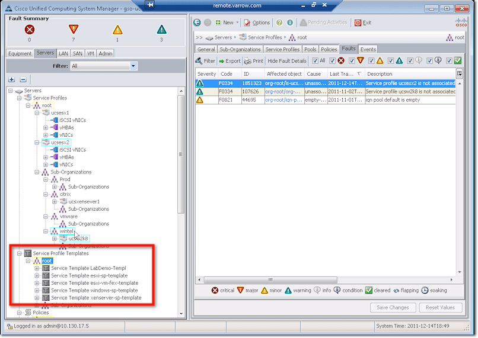Click the fault table horizontal scrollbar
Image resolution: width=478 pixels, height=338 pixels.
click(270, 279)
